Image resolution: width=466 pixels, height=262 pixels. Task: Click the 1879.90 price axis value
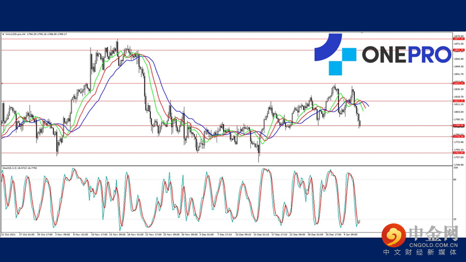coord(459,36)
